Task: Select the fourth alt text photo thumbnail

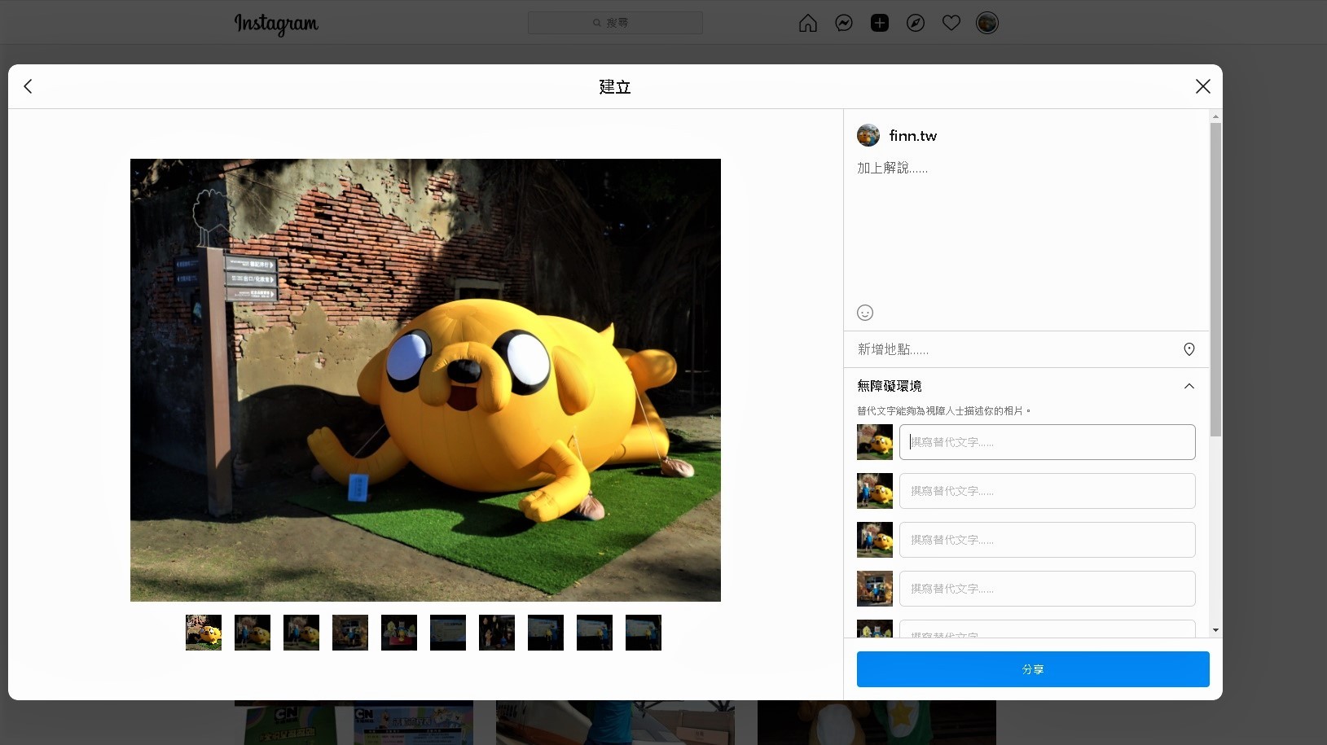Action: tap(875, 589)
